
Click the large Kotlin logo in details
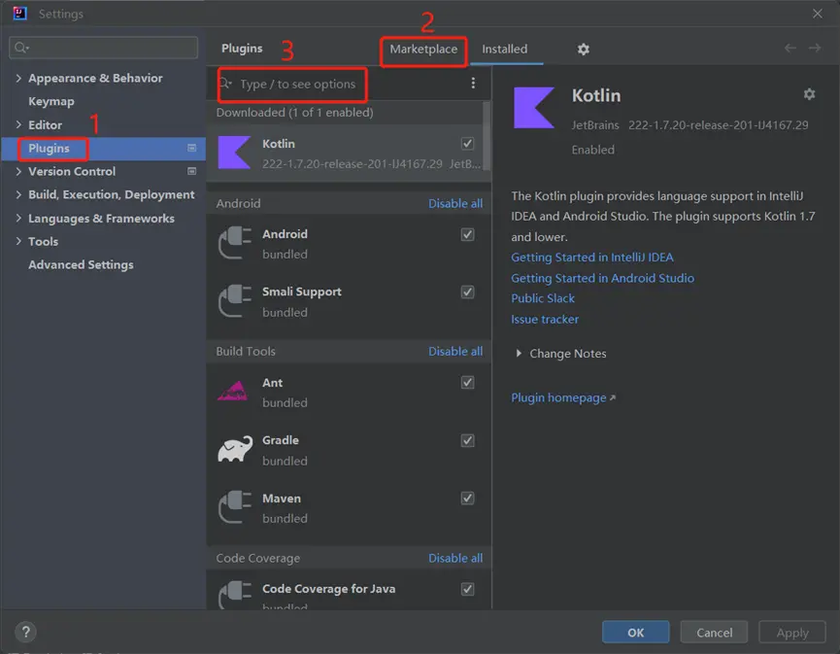[x=533, y=107]
